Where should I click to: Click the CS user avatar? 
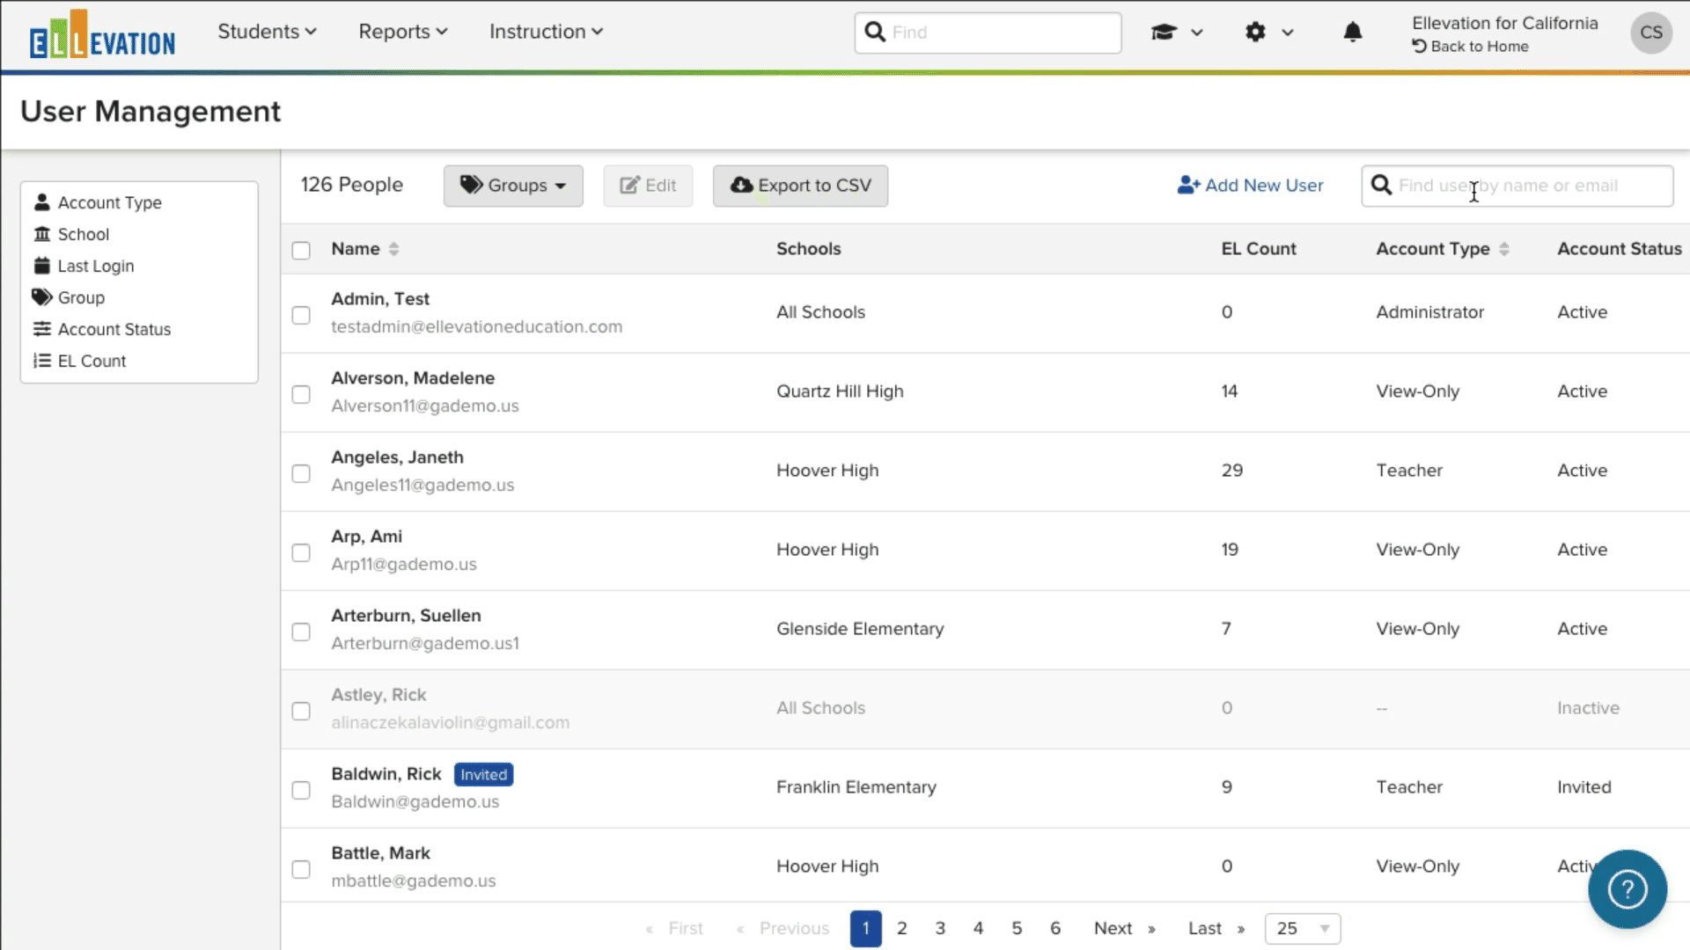(1651, 33)
